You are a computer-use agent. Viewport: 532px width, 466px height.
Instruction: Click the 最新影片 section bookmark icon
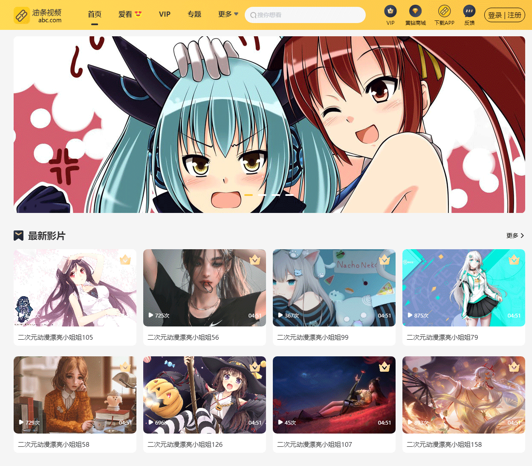pyautogui.click(x=18, y=236)
